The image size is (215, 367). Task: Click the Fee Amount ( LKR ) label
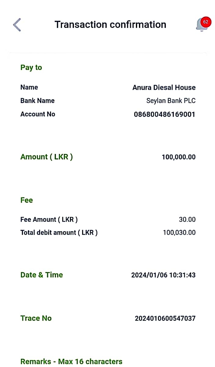tap(49, 219)
